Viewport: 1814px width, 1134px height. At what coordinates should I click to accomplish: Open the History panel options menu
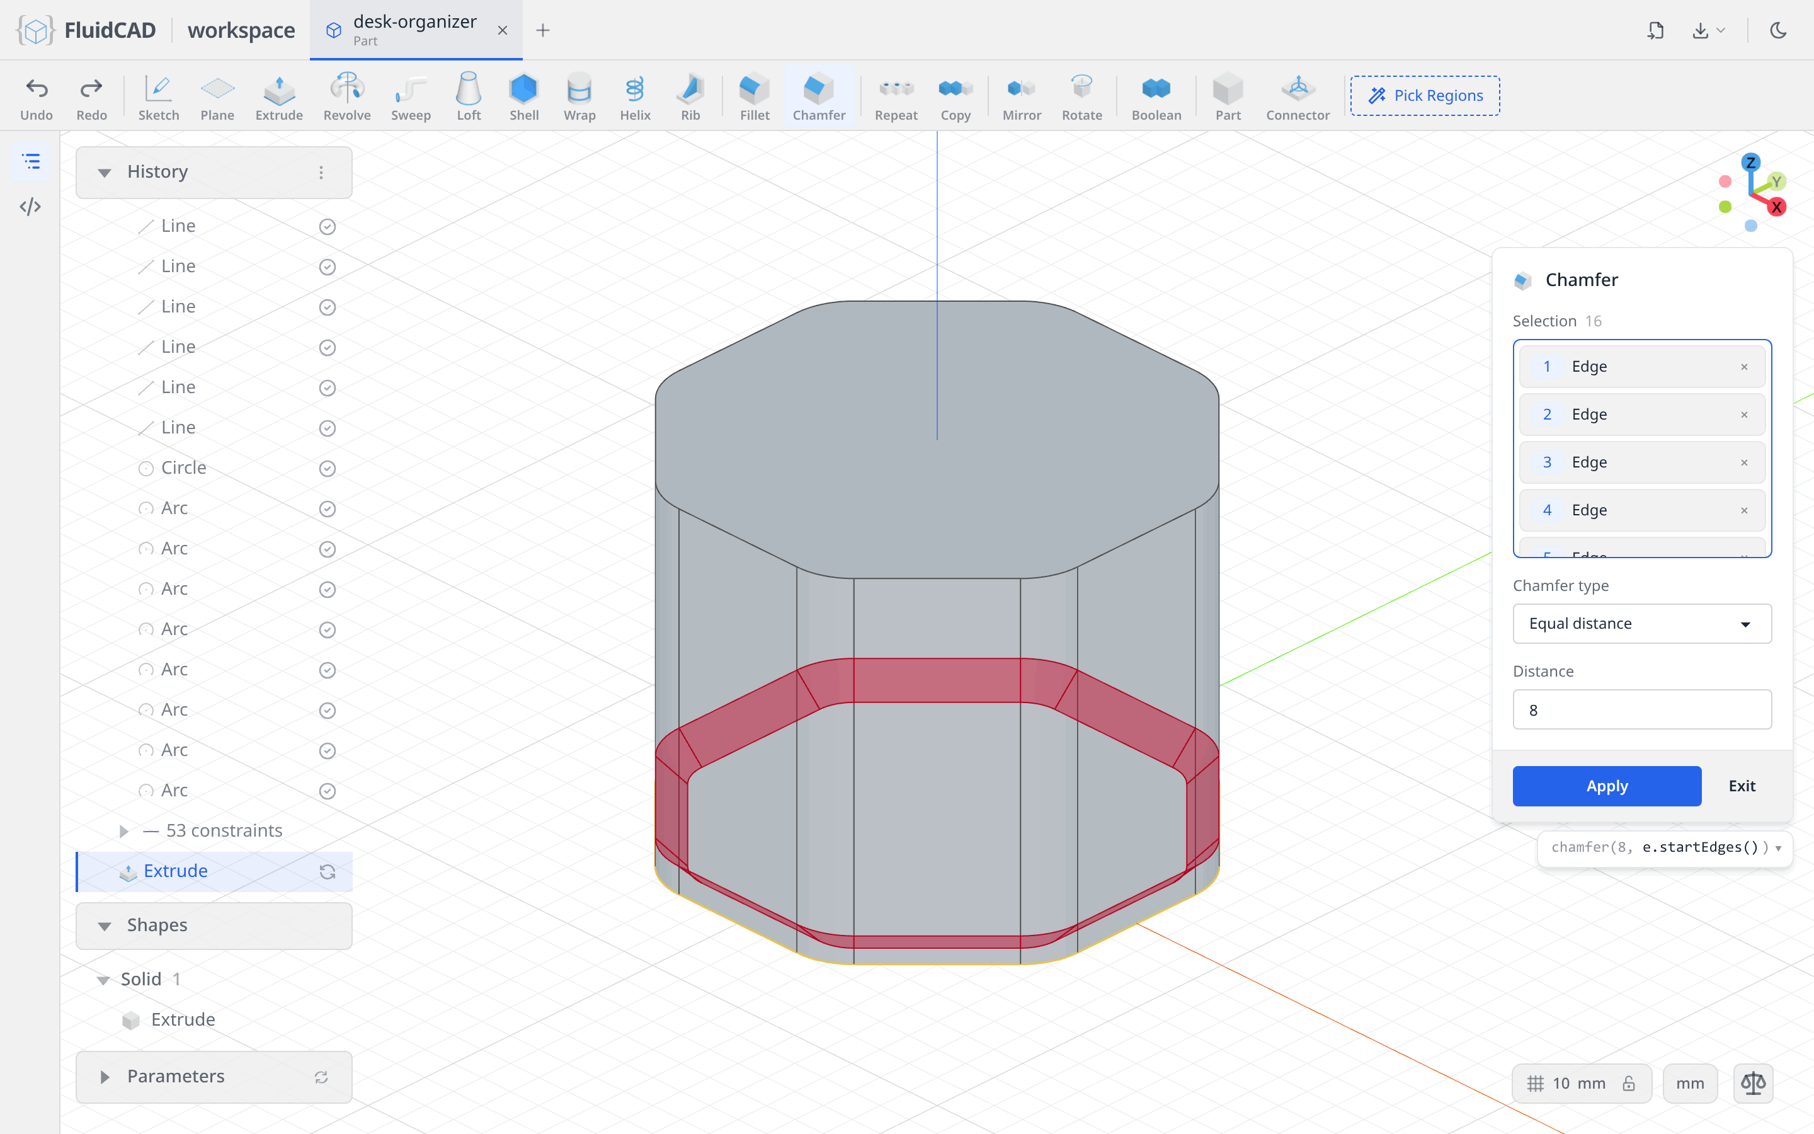pos(321,173)
